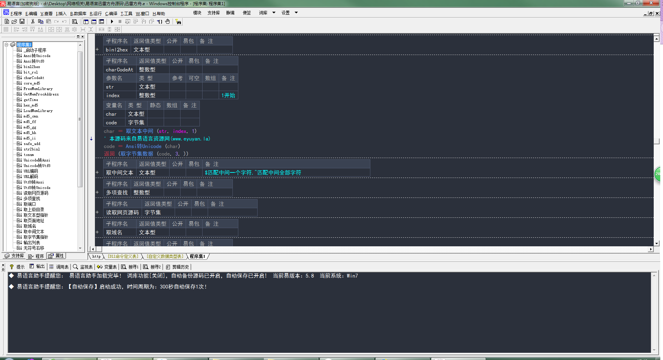Click the find magnifier toolbar icon

(x=75, y=22)
